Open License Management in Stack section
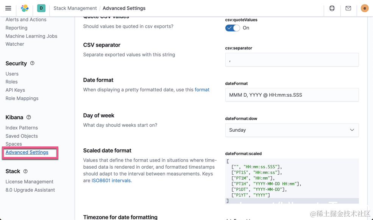373x220 pixels. 30,182
